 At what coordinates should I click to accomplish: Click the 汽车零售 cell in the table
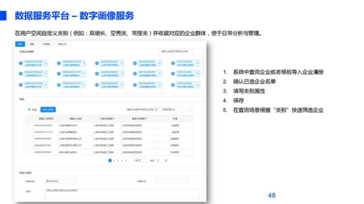point(175,152)
